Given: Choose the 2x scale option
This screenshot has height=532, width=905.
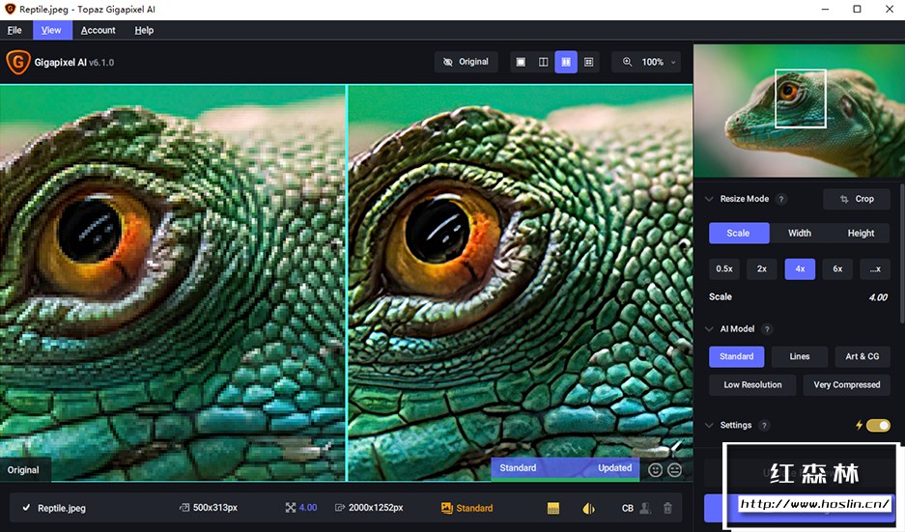Looking at the screenshot, I should pos(762,268).
